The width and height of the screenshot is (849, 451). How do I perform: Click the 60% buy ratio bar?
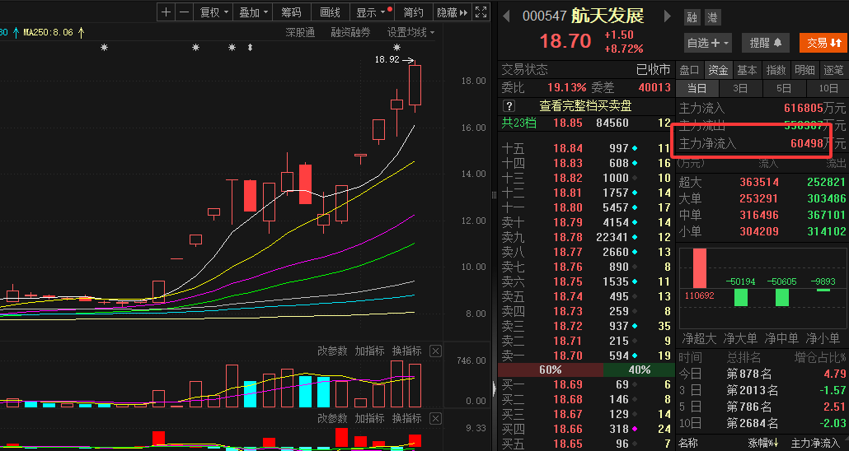(x=550, y=370)
